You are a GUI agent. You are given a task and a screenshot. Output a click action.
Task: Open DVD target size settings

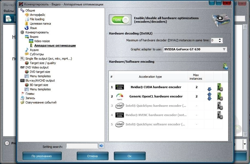coord(40,72)
